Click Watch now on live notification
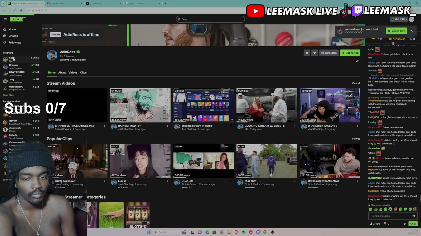This screenshot has height=236, width=421. pyautogui.click(x=396, y=31)
